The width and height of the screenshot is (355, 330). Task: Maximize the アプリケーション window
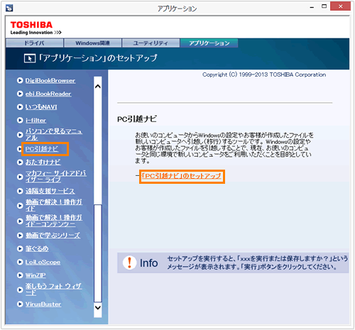pyautogui.click(x=324, y=6)
